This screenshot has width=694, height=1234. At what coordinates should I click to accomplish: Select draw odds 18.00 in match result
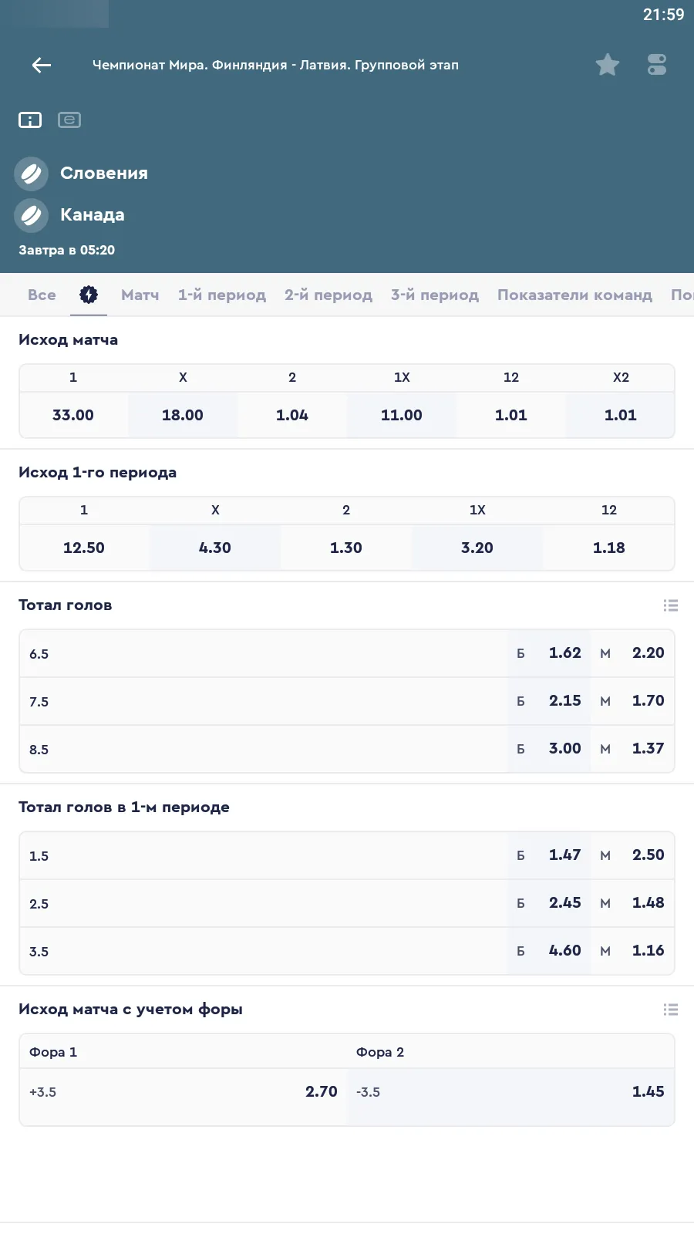pyautogui.click(x=183, y=415)
